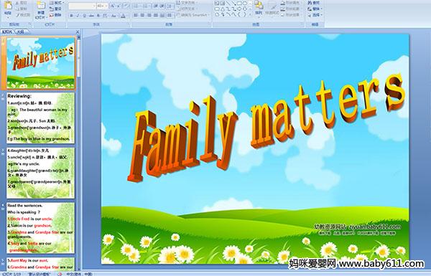Click the Increase Indent icon
The image size is (431, 276).
pyautogui.click(x=162, y=6)
